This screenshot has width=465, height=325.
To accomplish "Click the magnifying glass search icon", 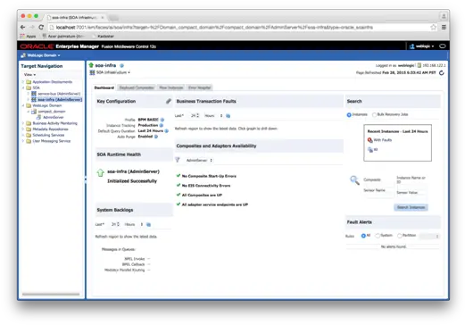I will 354,179.
